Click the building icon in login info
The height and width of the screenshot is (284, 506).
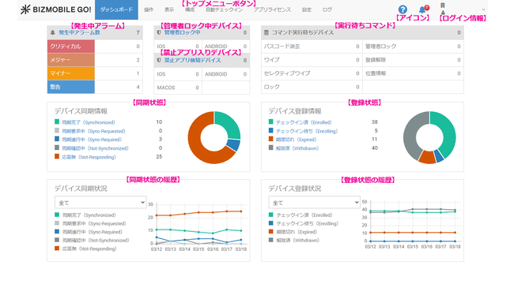tap(443, 6)
